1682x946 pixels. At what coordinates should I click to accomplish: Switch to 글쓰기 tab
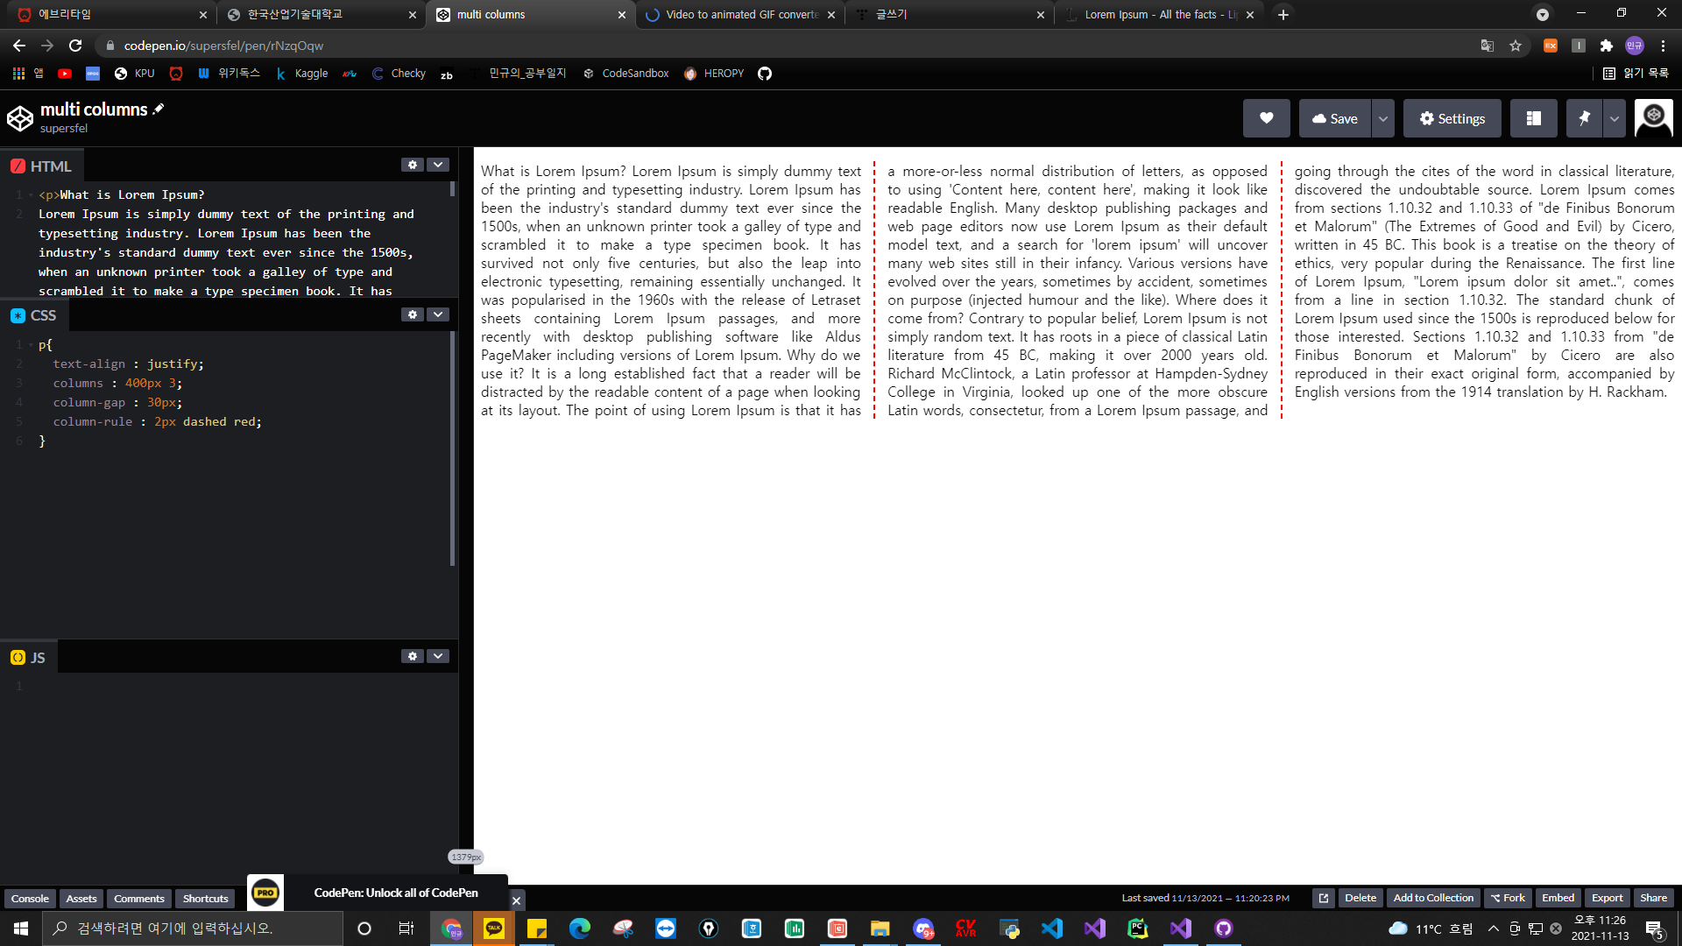click(951, 14)
